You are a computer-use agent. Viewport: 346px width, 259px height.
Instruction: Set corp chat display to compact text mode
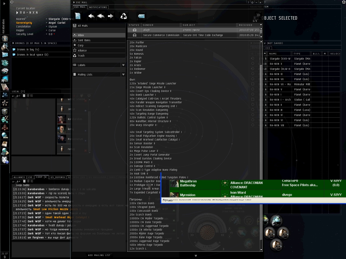pyautogui.click(x=24, y=181)
